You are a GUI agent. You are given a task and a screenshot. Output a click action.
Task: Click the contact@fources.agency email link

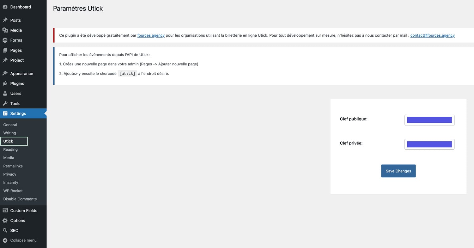point(432,35)
